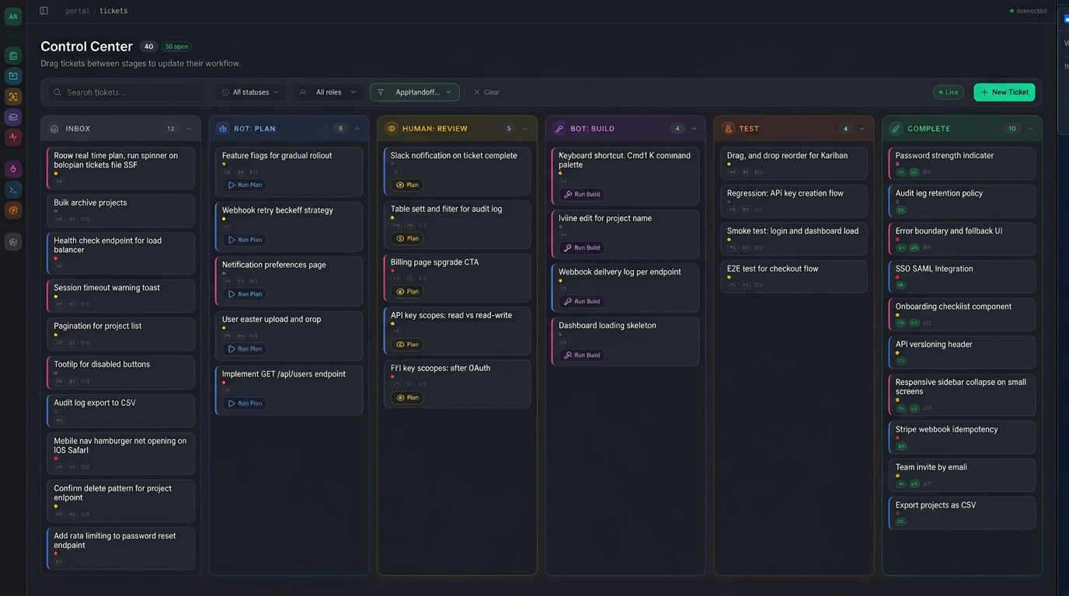1069x596 pixels.
Task: Click the red activity pulse sidebar icon
Action: (13, 138)
